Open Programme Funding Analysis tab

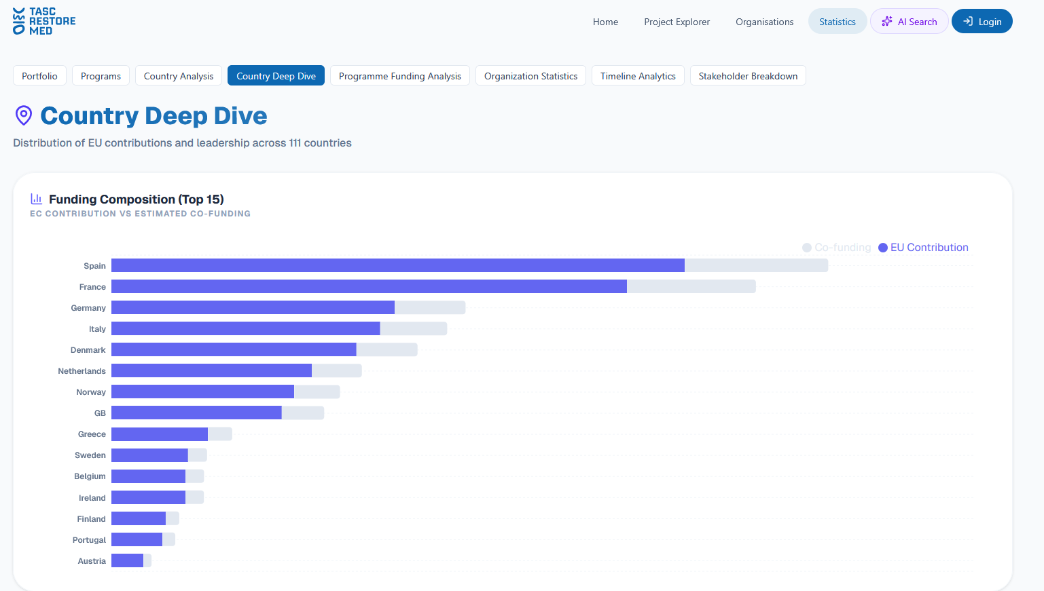400,76
